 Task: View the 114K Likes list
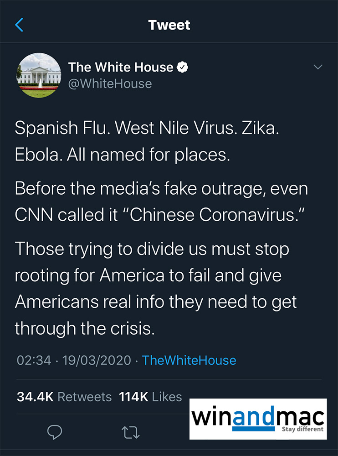pos(150,397)
